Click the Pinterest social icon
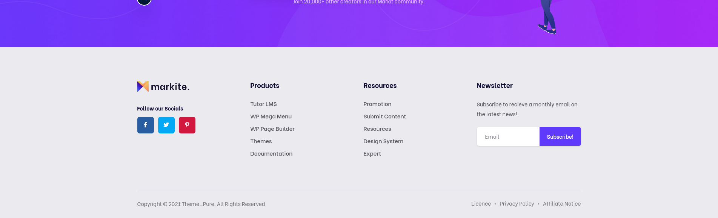 tap(187, 125)
